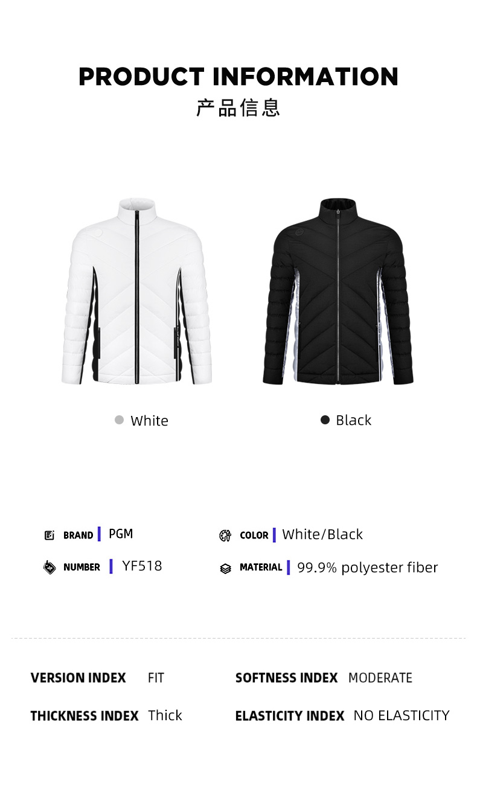Viewport: 477px width, 804px height.
Task: Click the Chinese subtitle 产品信息
Action: pos(238,108)
